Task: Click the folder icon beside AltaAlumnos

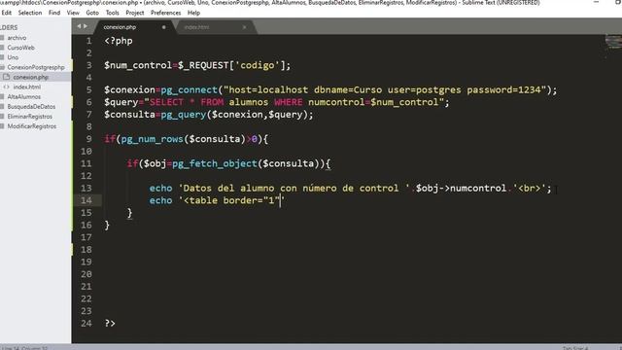Action: (x=2, y=97)
